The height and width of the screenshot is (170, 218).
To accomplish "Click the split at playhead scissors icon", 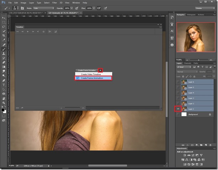I will click(x=50, y=32).
